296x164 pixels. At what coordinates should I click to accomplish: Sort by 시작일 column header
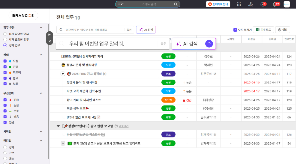pos(231,39)
